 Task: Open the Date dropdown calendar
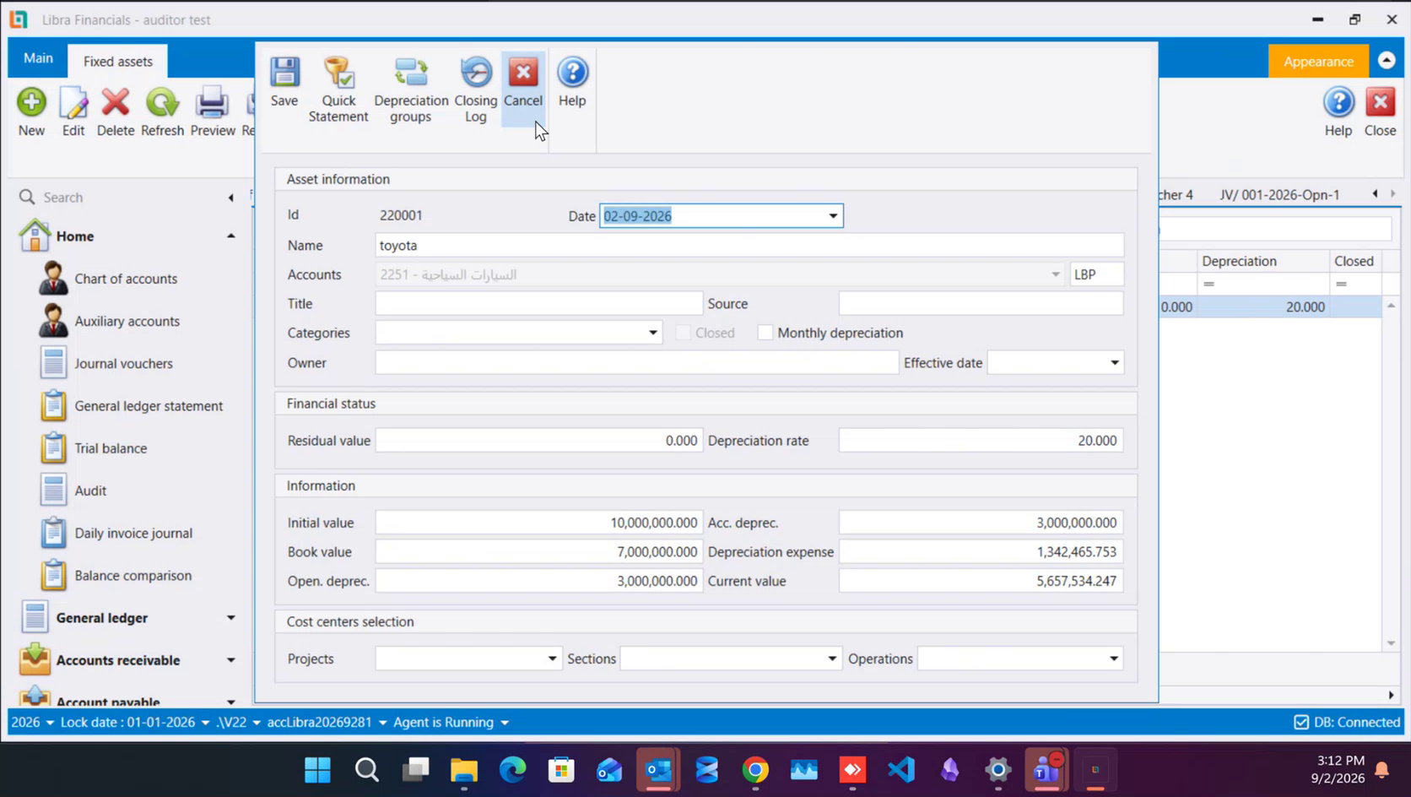(833, 216)
